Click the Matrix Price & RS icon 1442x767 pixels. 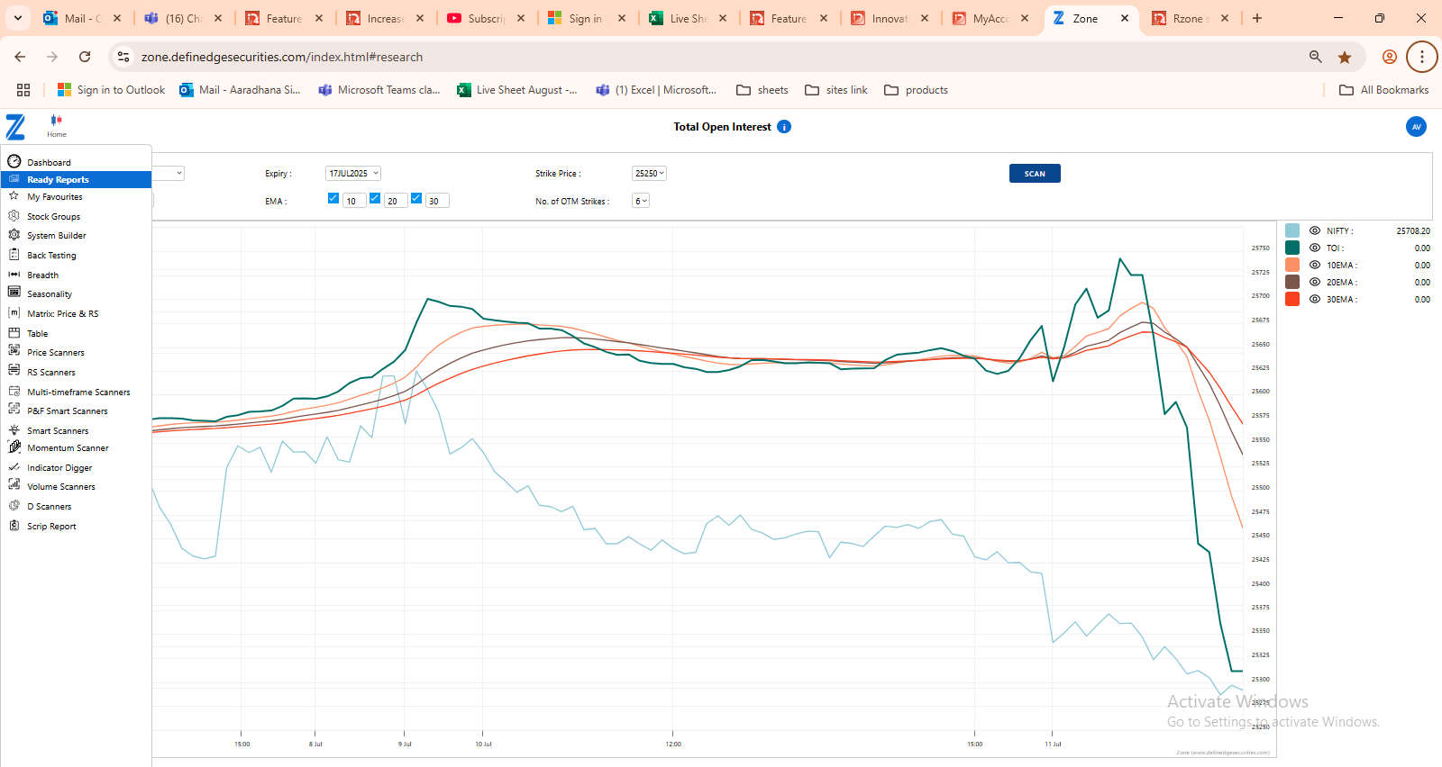(14, 312)
